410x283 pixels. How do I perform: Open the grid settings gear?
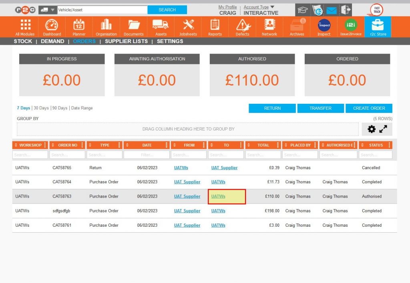click(x=372, y=129)
